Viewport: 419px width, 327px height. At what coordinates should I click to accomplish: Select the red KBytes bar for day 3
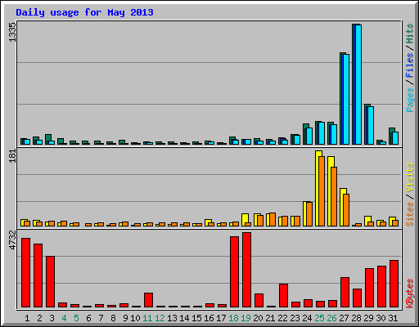[50, 281]
